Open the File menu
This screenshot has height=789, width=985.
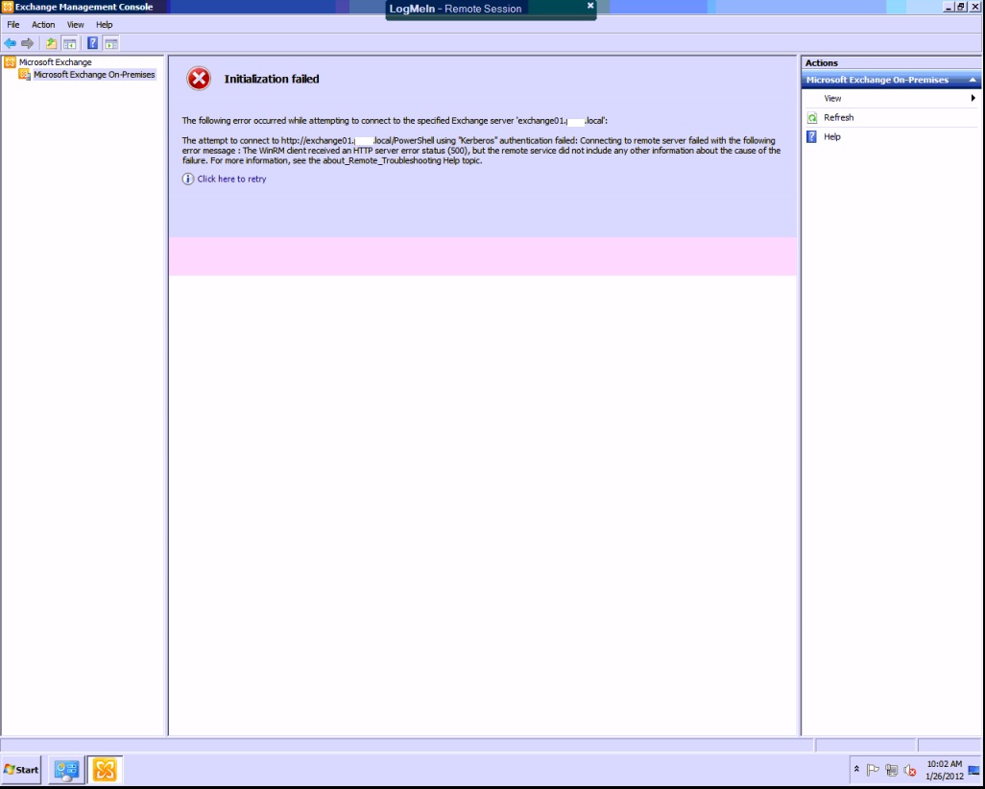point(13,25)
